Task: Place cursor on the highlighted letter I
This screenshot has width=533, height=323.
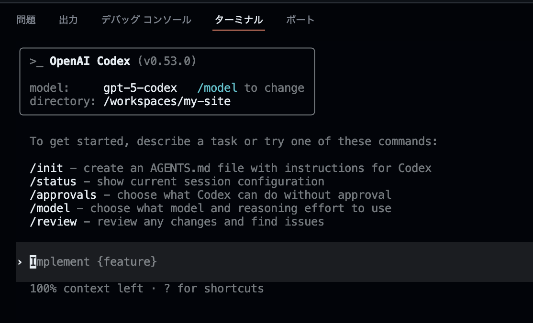Action: (32, 261)
